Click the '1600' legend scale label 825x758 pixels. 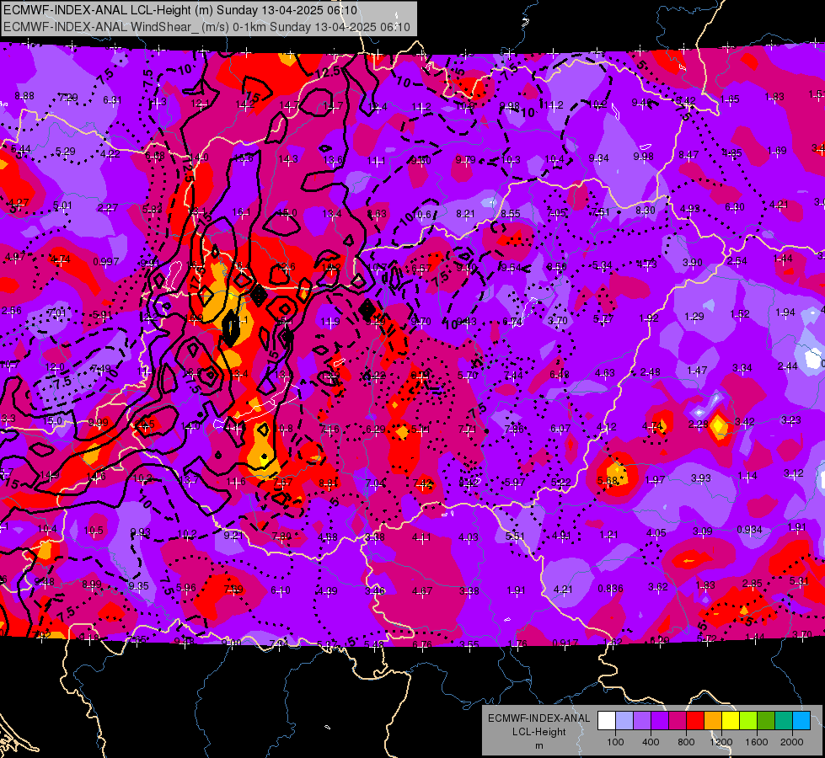pyautogui.click(x=757, y=742)
